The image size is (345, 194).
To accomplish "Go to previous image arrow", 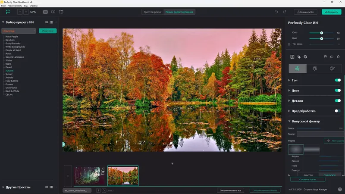I will click(98, 191).
